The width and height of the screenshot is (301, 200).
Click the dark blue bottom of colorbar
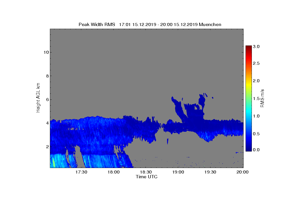click(249, 149)
